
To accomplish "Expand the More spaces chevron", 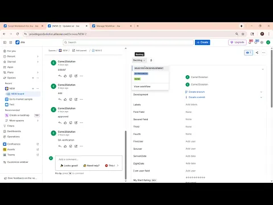I will tap(38, 121).
